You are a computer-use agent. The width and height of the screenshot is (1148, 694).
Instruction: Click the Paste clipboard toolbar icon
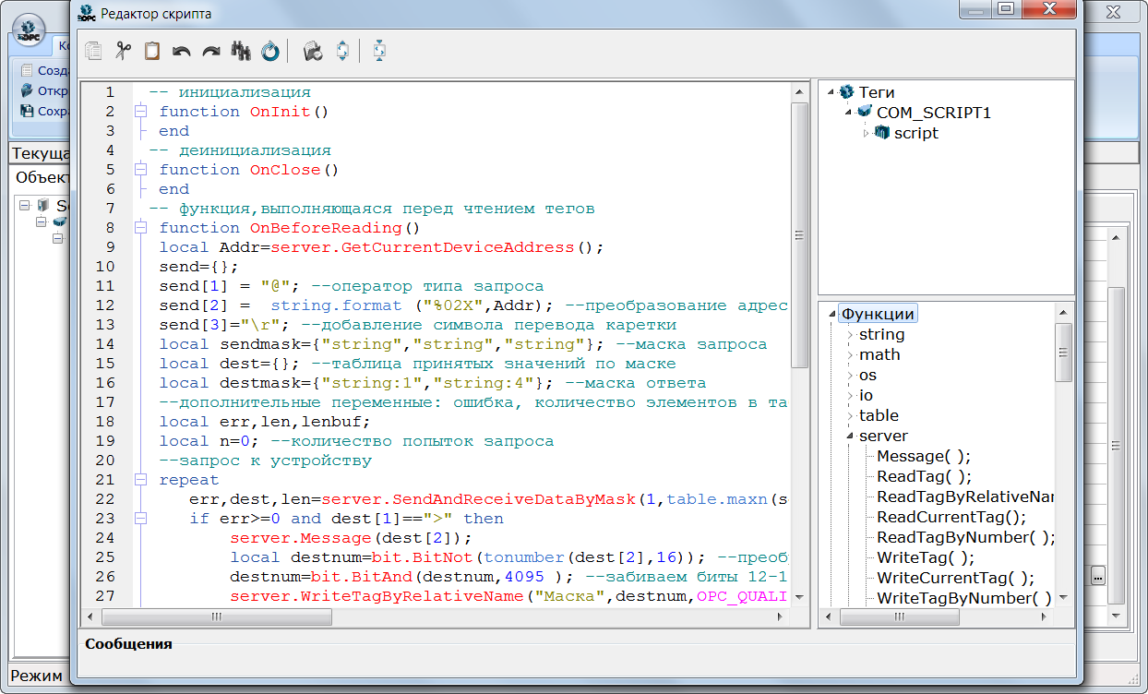pos(151,52)
